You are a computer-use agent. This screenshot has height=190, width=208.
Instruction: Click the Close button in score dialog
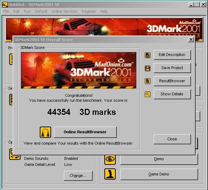(x=172, y=139)
